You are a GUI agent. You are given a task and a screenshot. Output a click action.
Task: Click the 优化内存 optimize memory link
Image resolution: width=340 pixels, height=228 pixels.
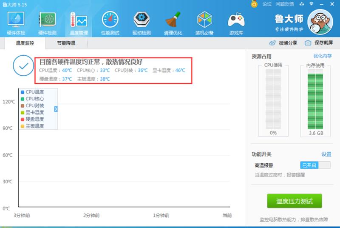pos(323,56)
